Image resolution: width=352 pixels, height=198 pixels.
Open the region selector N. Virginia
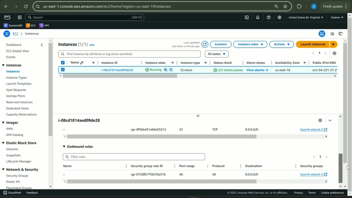pyautogui.click(x=306, y=17)
